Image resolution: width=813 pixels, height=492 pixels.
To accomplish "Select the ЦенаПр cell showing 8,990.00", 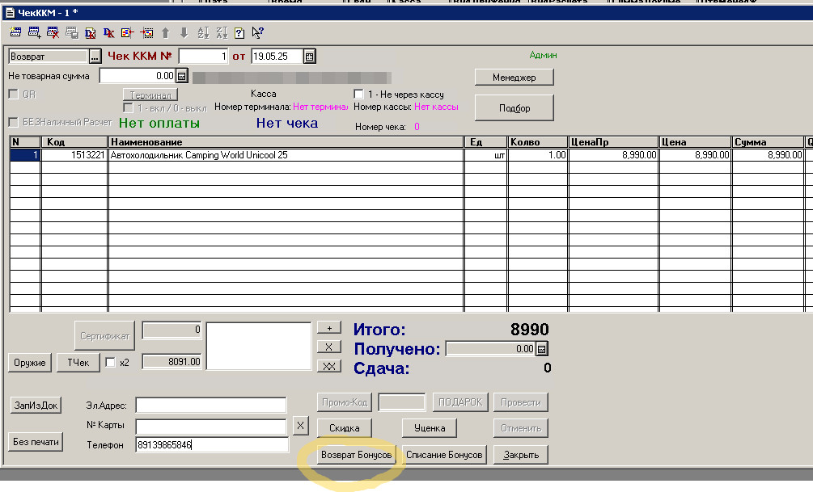I will tap(613, 155).
